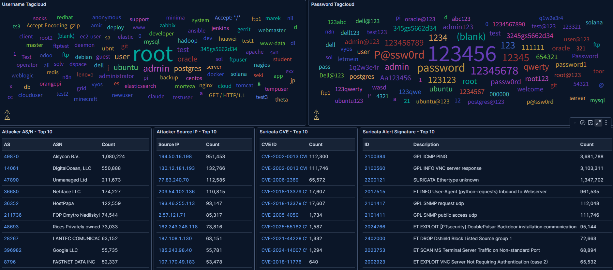Screen dimensions: 613x270
Task: Click the Inspect table magnifier icon
Action: point(591,123)
